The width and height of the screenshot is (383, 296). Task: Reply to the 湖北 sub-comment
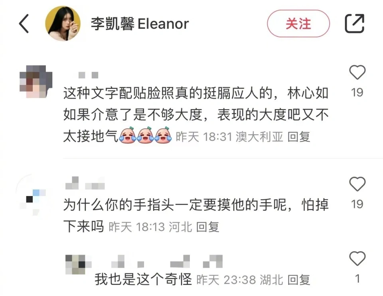click(x=298, y=280)
